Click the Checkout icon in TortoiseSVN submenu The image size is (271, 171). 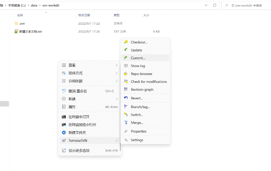126,42
